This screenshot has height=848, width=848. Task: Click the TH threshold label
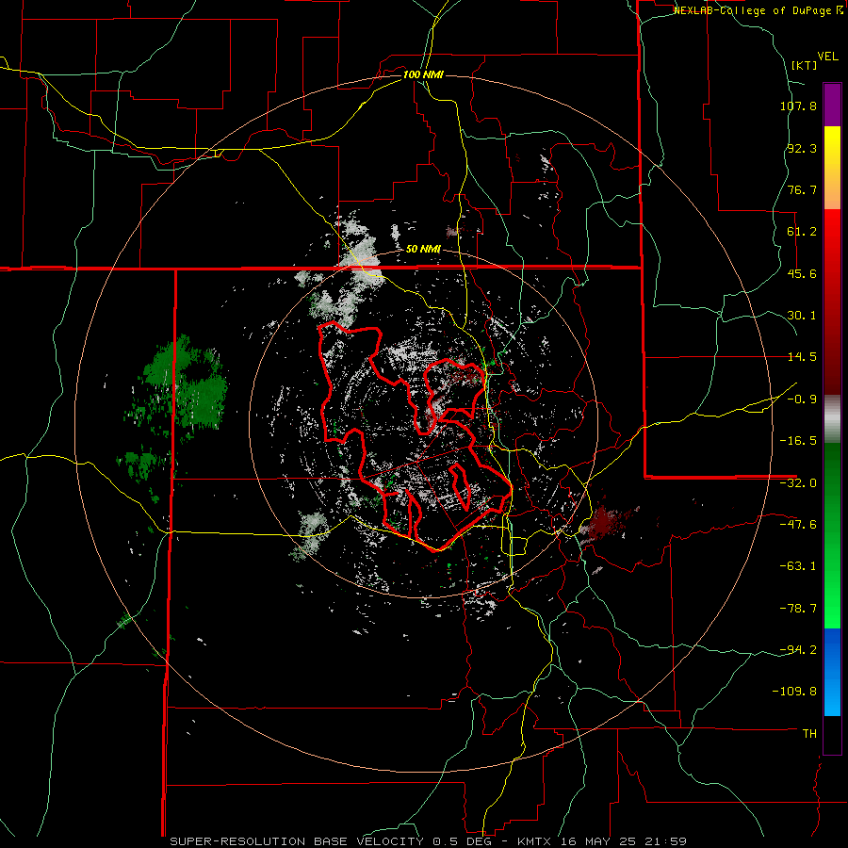[809, 733]
